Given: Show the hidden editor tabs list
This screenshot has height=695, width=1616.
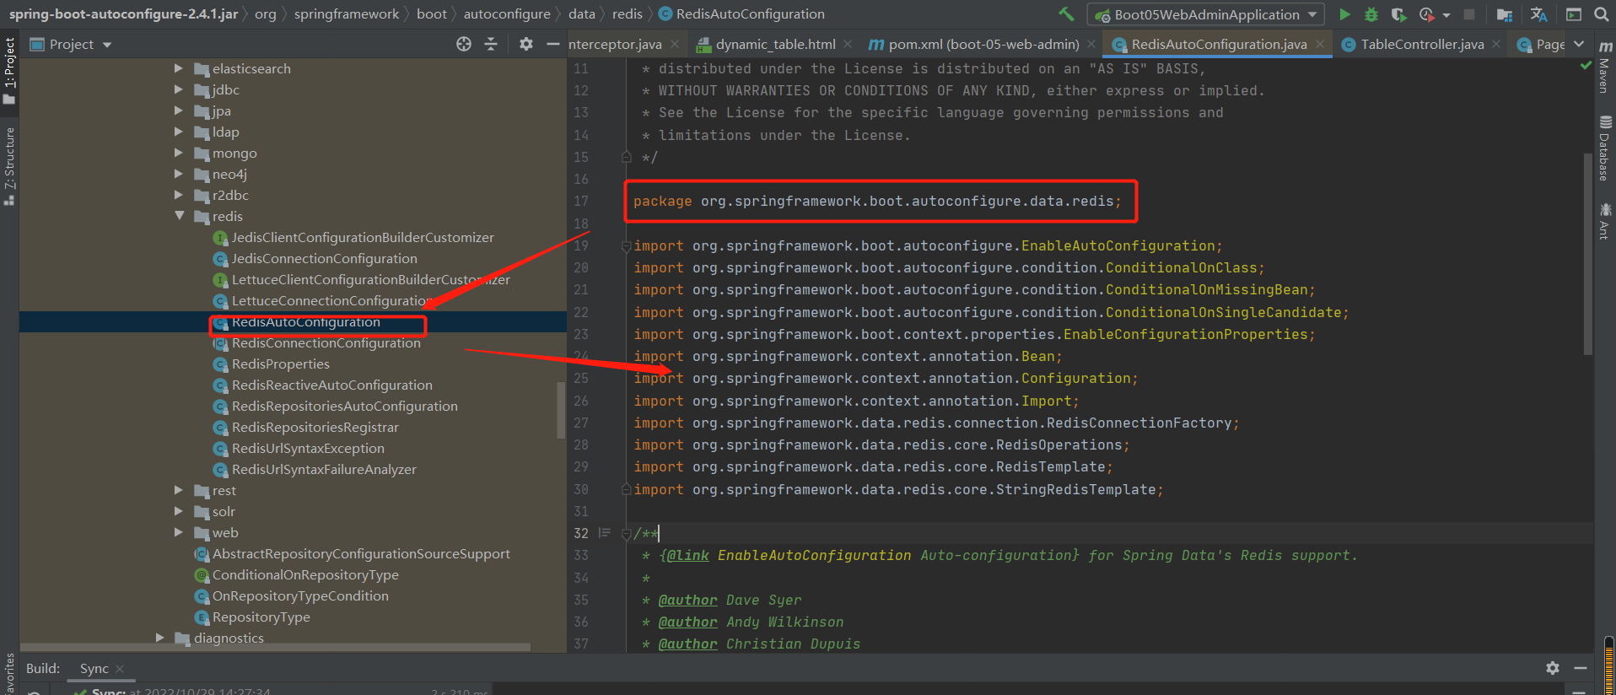Looking at the screenshot, I should point(1579,44).
